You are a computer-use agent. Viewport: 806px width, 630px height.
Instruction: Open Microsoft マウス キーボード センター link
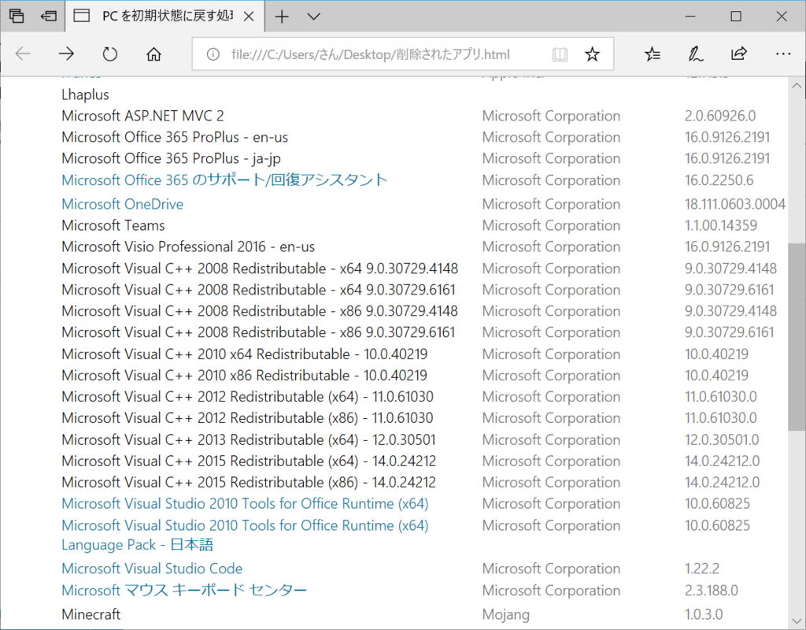184,591
